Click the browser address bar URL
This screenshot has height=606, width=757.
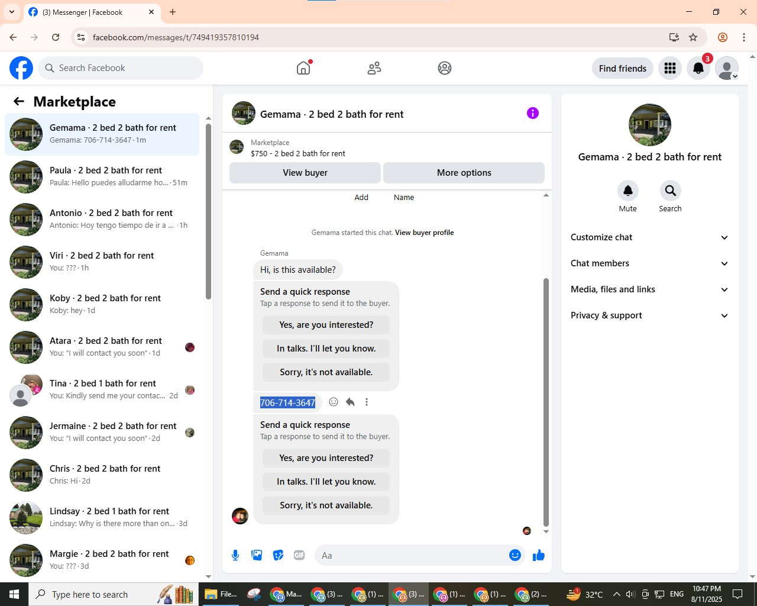click(x=176, y=37)
